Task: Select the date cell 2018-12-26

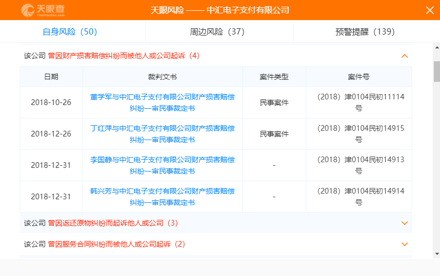Action: pos(51,134)
